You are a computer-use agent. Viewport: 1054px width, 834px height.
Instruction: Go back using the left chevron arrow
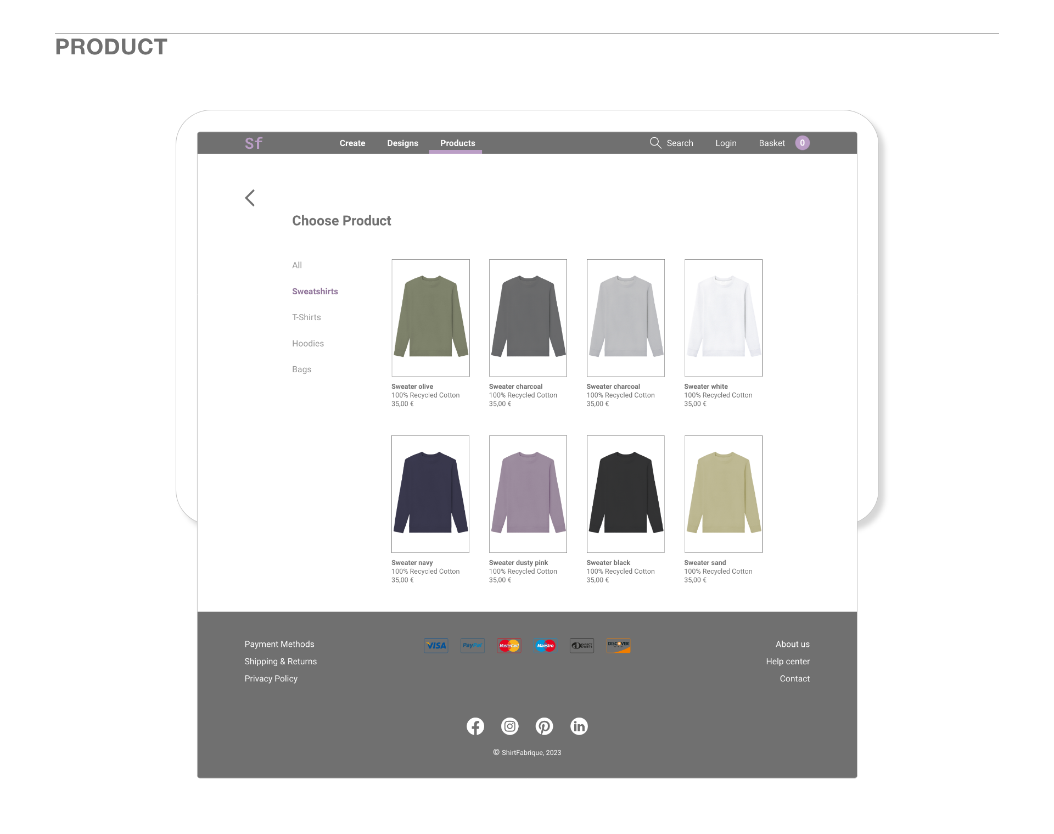[x=250, y=198]
